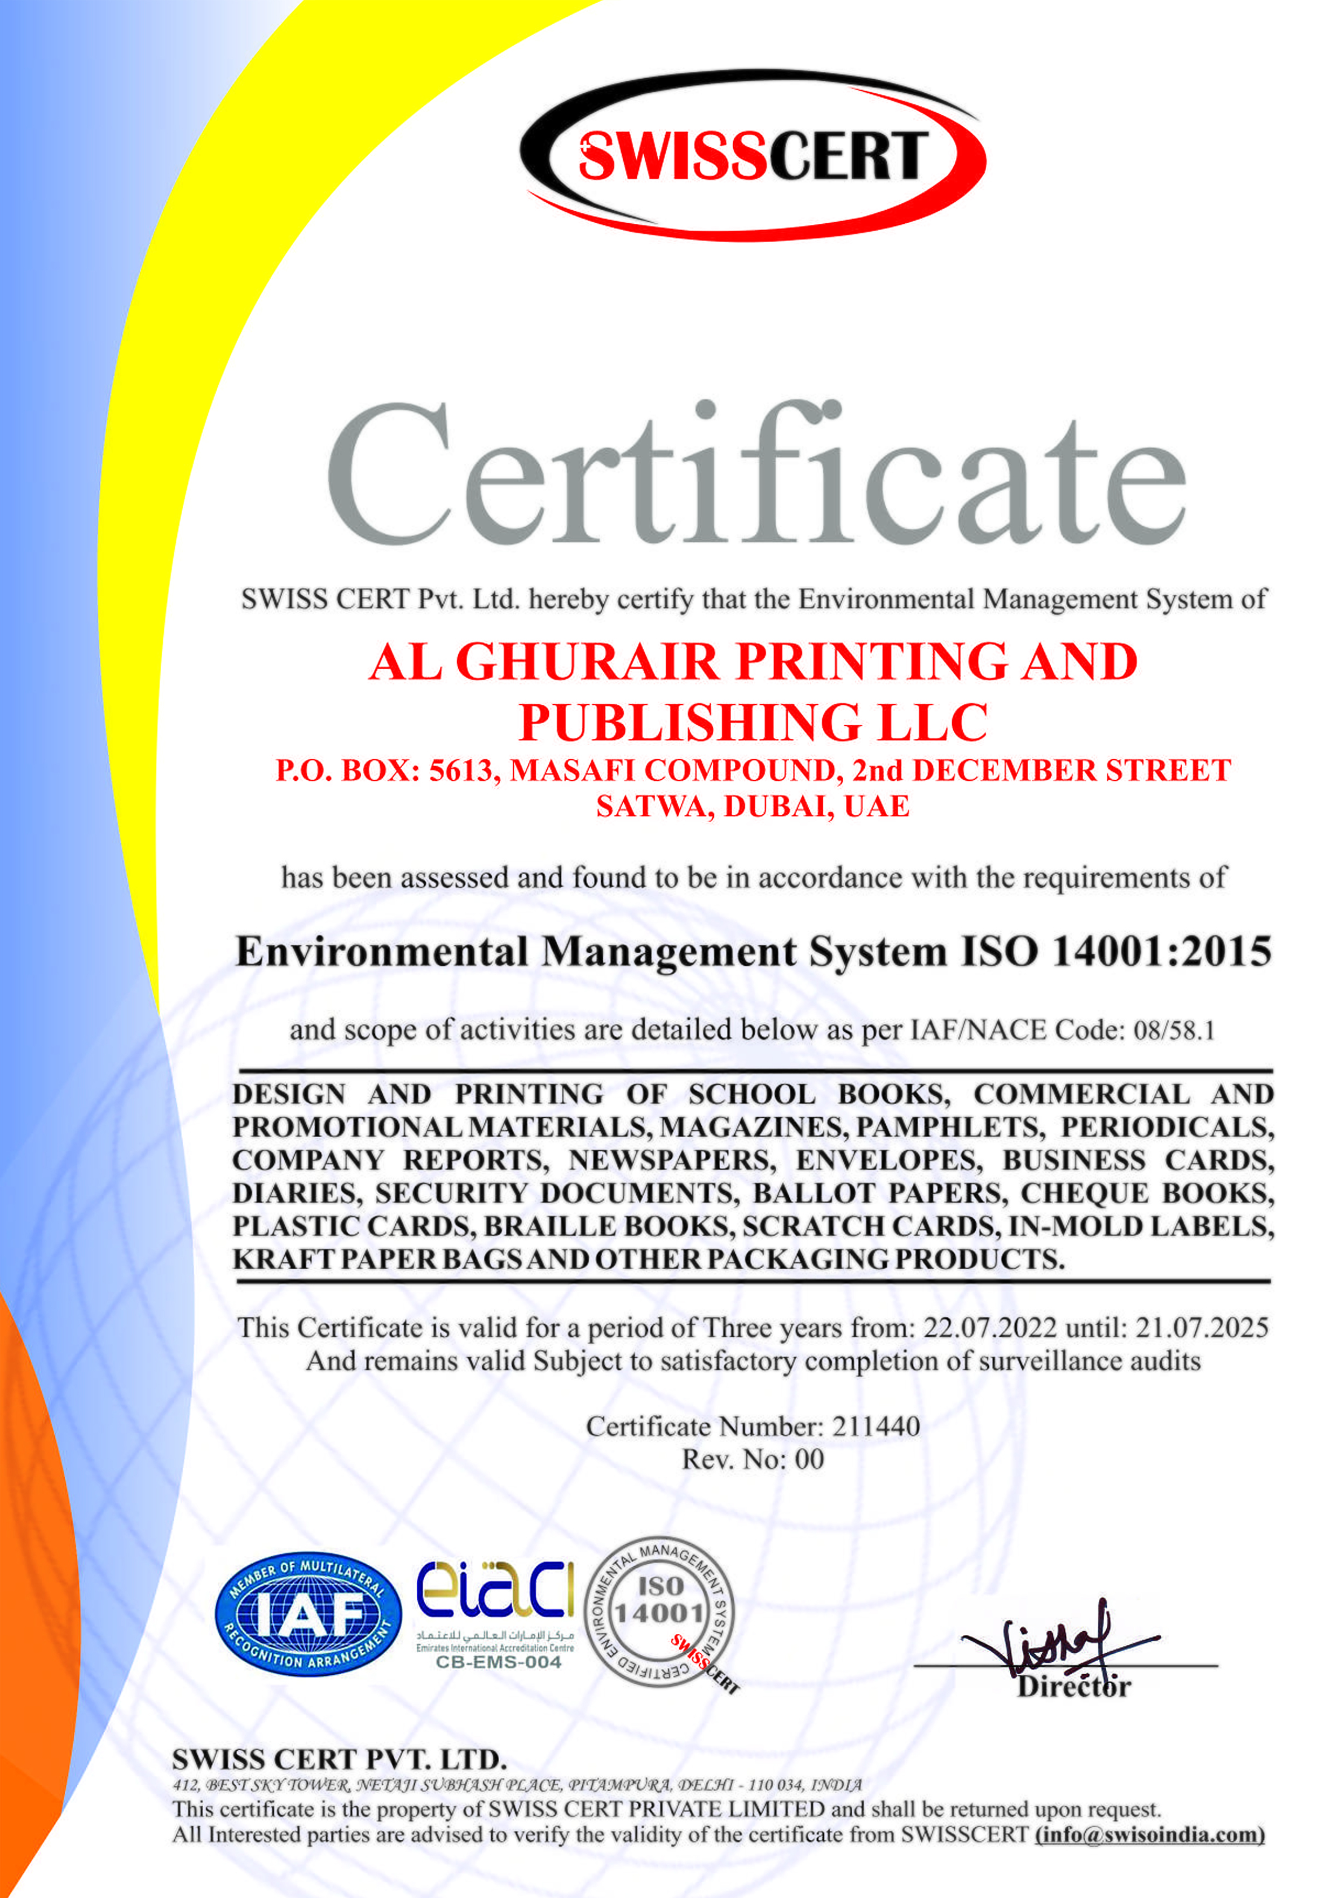This screenshot has height=1898, width=1337.
Task: Click 'COMPANY REPORTS, NEWSPAPERS, ENVELOPES' scope line
Action: (753, 1160)
